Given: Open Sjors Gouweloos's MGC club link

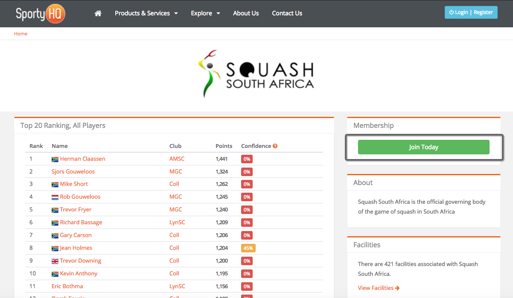Looking at the screenshot, I should [x=176, y=171].
